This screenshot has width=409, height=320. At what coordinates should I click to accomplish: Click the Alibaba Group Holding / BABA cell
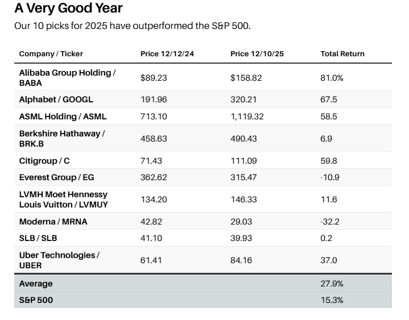[x=67, y=77]
